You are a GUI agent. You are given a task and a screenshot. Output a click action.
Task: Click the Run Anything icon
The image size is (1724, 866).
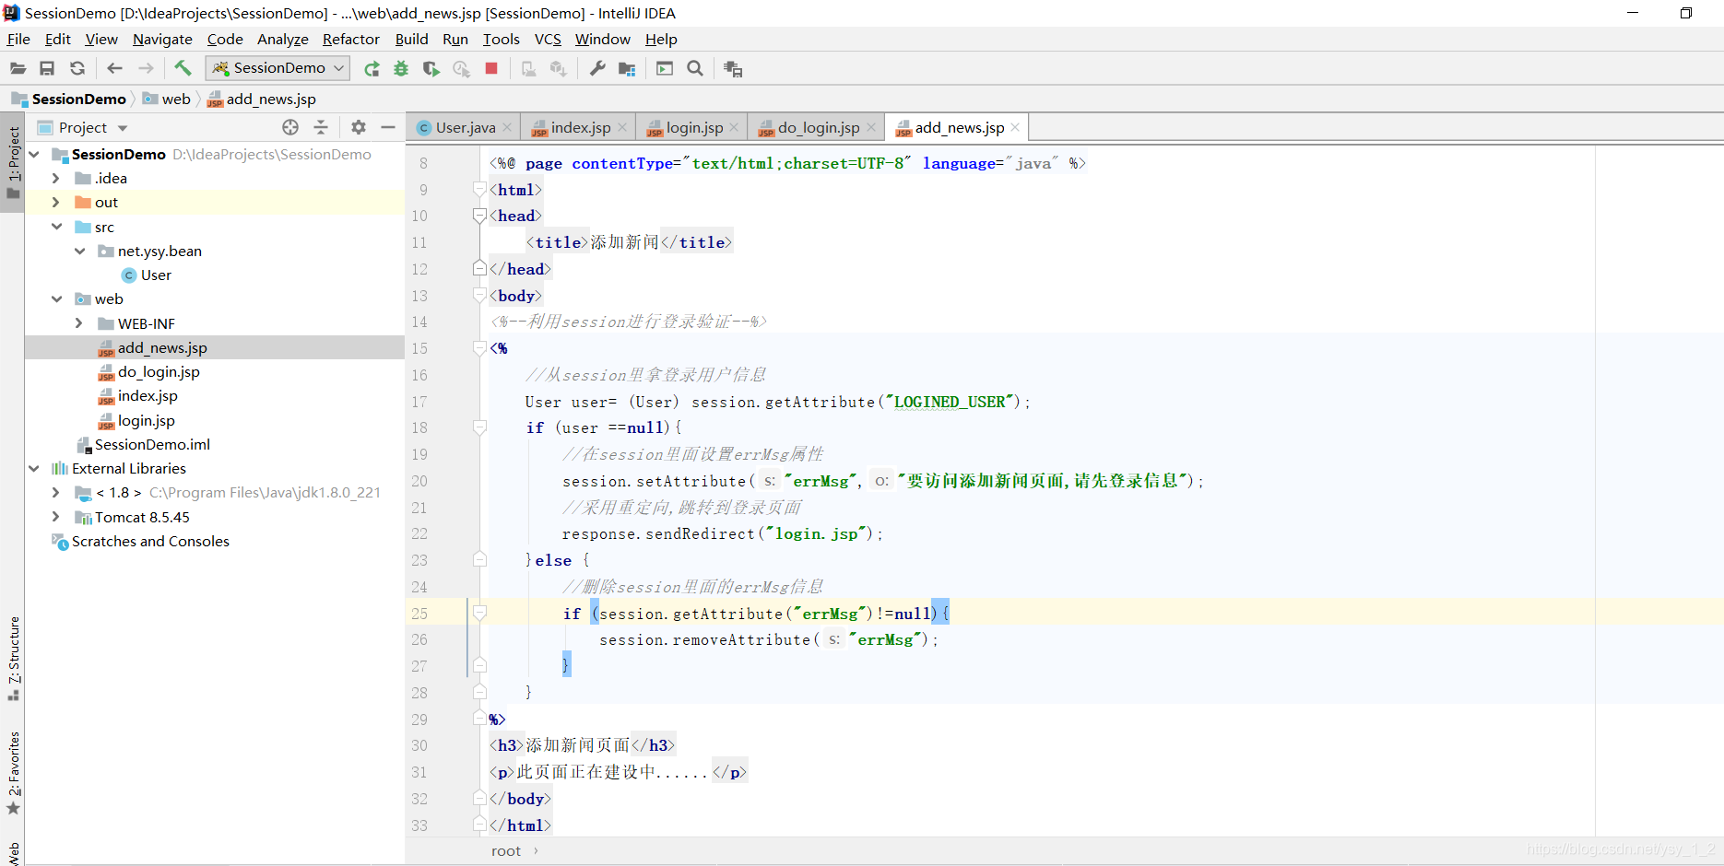click(x=665, y=68)
